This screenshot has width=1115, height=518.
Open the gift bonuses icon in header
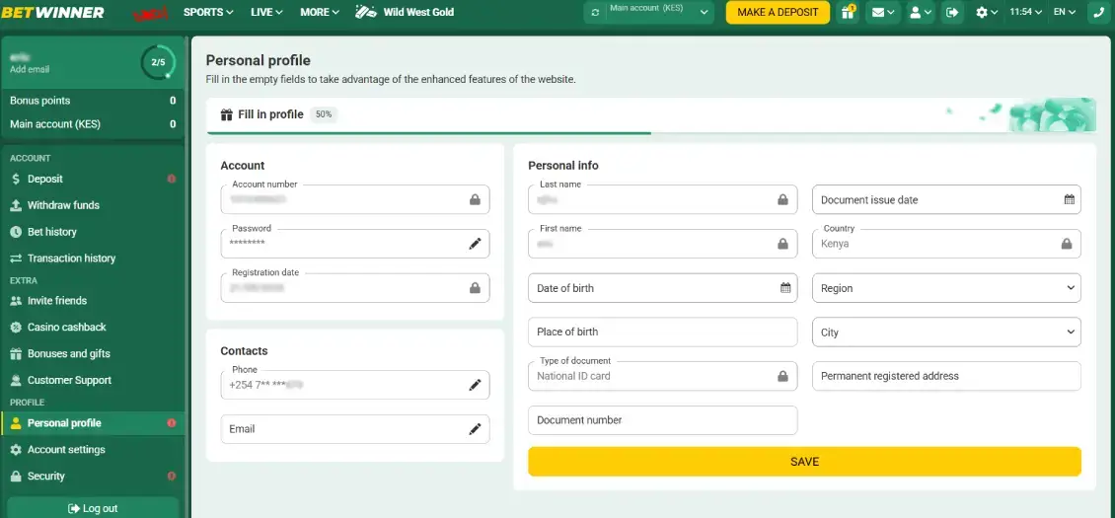click(848, 12)
